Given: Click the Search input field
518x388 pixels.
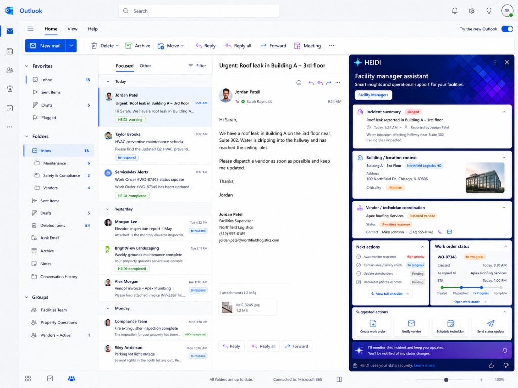Looking at the screenshot, I should pyautogui.click(x=199, y=11).
